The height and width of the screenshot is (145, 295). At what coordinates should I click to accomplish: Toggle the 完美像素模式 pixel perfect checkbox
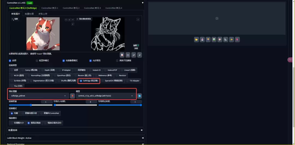64,61
